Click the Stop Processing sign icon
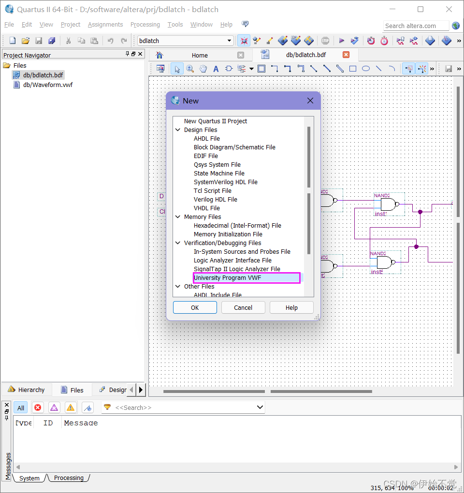 325,41
